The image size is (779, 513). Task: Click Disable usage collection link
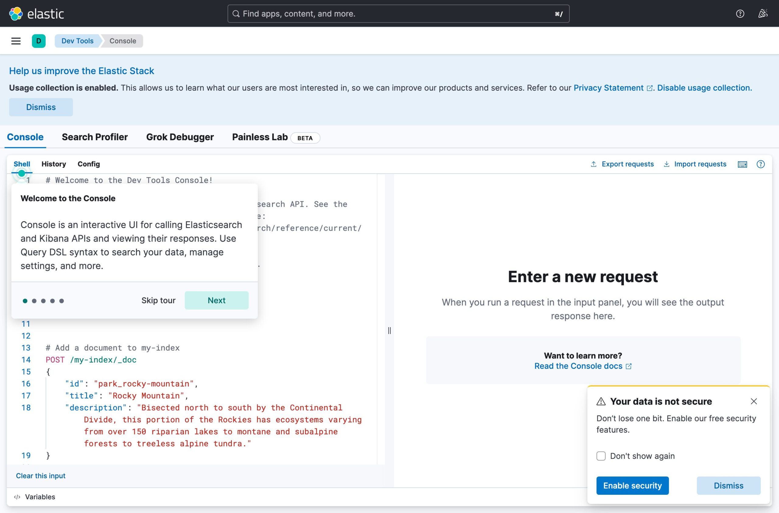tap(704, 88)
